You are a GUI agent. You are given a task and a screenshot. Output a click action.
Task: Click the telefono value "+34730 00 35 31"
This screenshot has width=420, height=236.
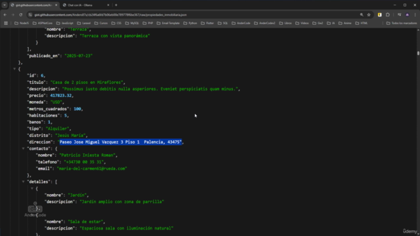[x=84, y=162]
